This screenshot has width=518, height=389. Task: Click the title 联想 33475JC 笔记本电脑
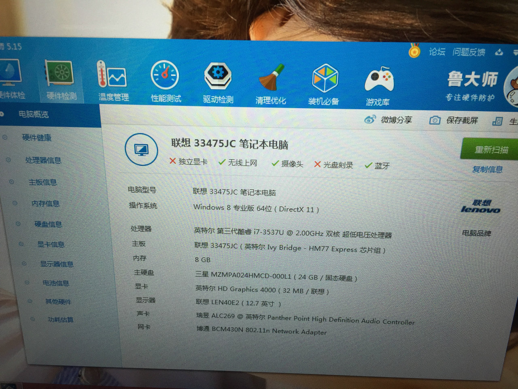pos(229,143)
